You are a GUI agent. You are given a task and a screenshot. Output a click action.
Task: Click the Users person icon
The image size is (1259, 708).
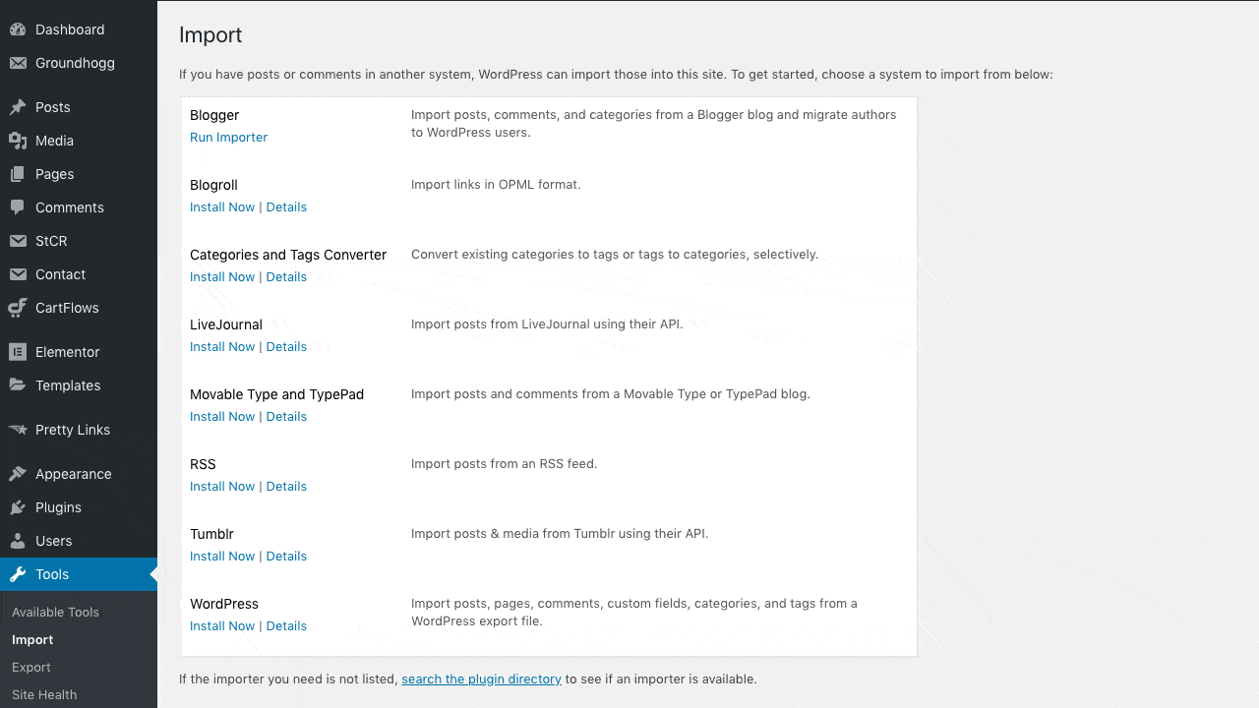(18, 541)
